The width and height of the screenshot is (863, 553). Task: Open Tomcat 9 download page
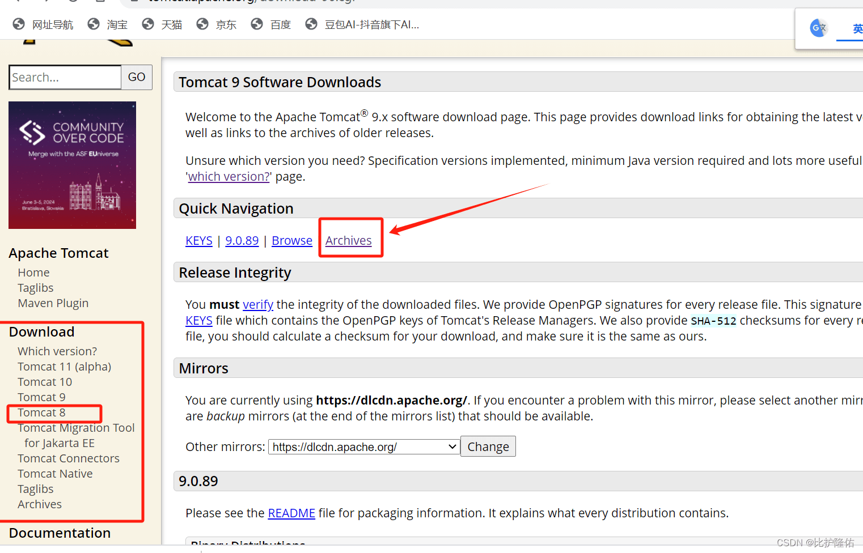click(x=41, y=397)
